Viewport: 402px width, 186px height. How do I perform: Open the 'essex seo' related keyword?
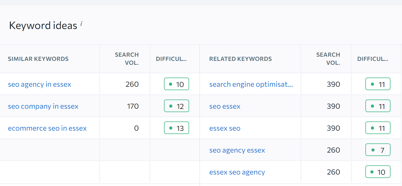tap(225, 128)
